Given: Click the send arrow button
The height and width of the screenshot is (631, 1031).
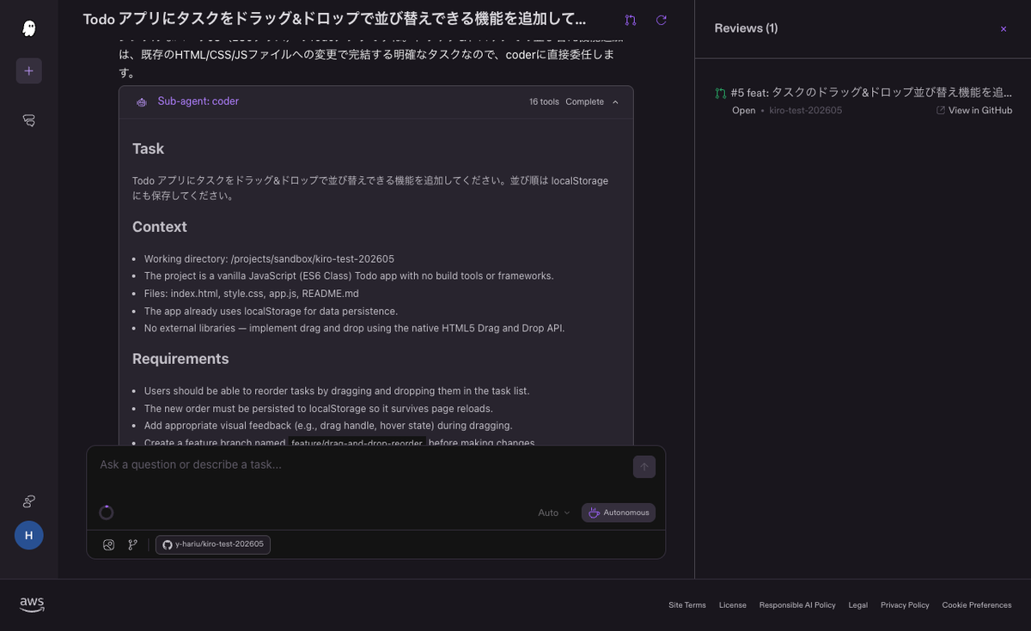Looking at the screenshot, I should point(644,467).
